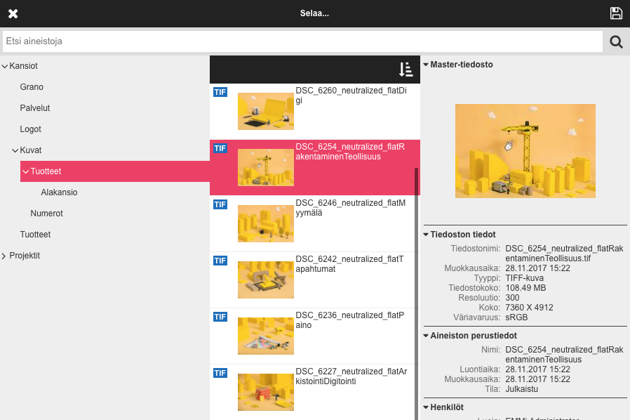Click the search magnifier icon
The height and width of the screenshot is (420, 630).
pos(616,41)
